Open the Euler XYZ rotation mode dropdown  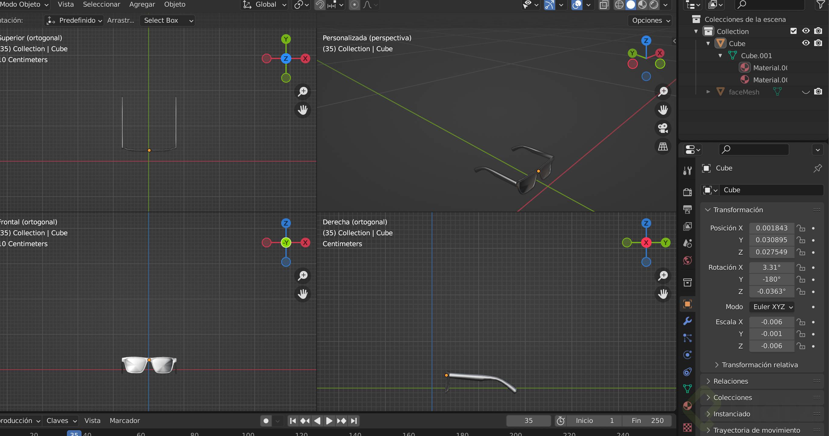pyautogui.click(x=772, y=307)
